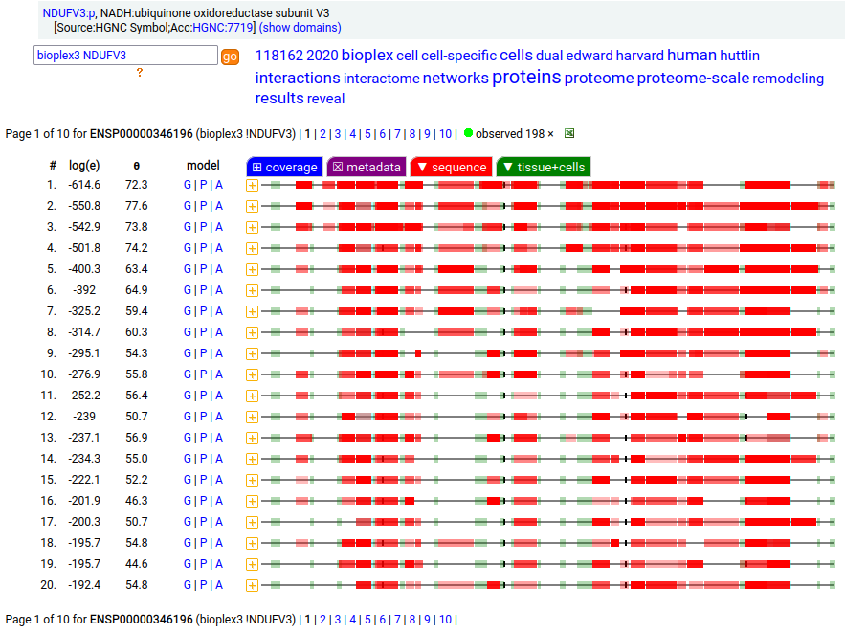Click the 'bioplex' tag cloud word
The height and width of the screenshot is (634, 845).
coord(367,55)
